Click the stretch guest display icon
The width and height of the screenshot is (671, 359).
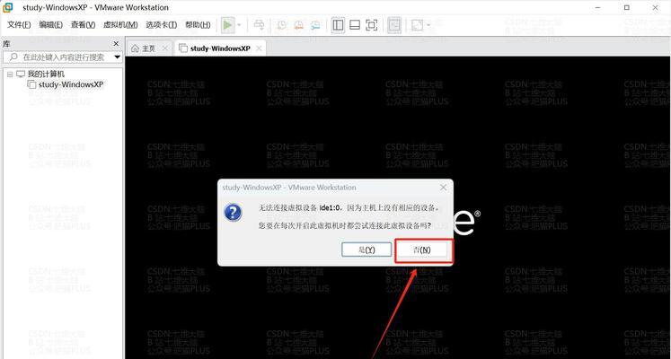pos(417,25)
